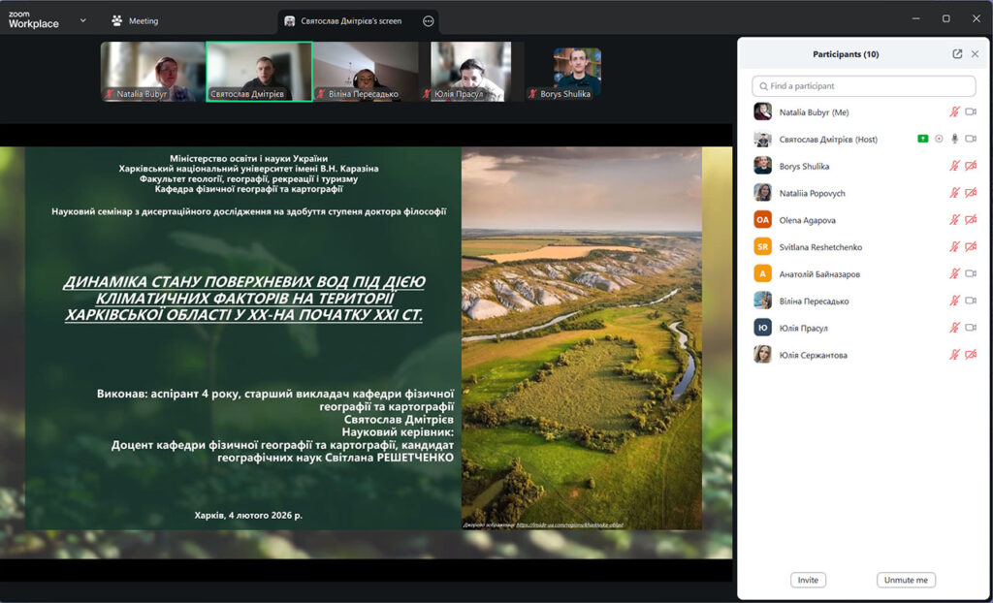This screenshot has width=993, height=603.
Task: Click Olena Agapova's disabled camera icon
Action: click(971, 220)
